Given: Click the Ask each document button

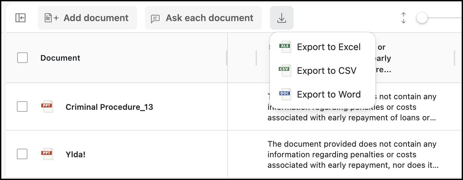Looking at the screenshot, I should tap(203, 18).
